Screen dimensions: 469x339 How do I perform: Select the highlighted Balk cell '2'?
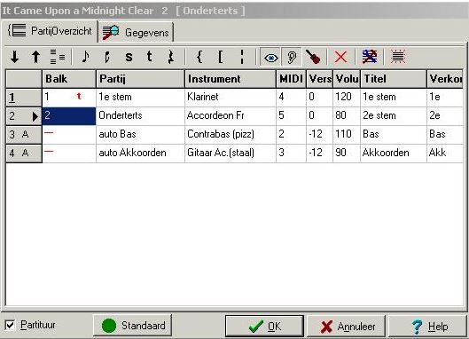click(69, 116)
